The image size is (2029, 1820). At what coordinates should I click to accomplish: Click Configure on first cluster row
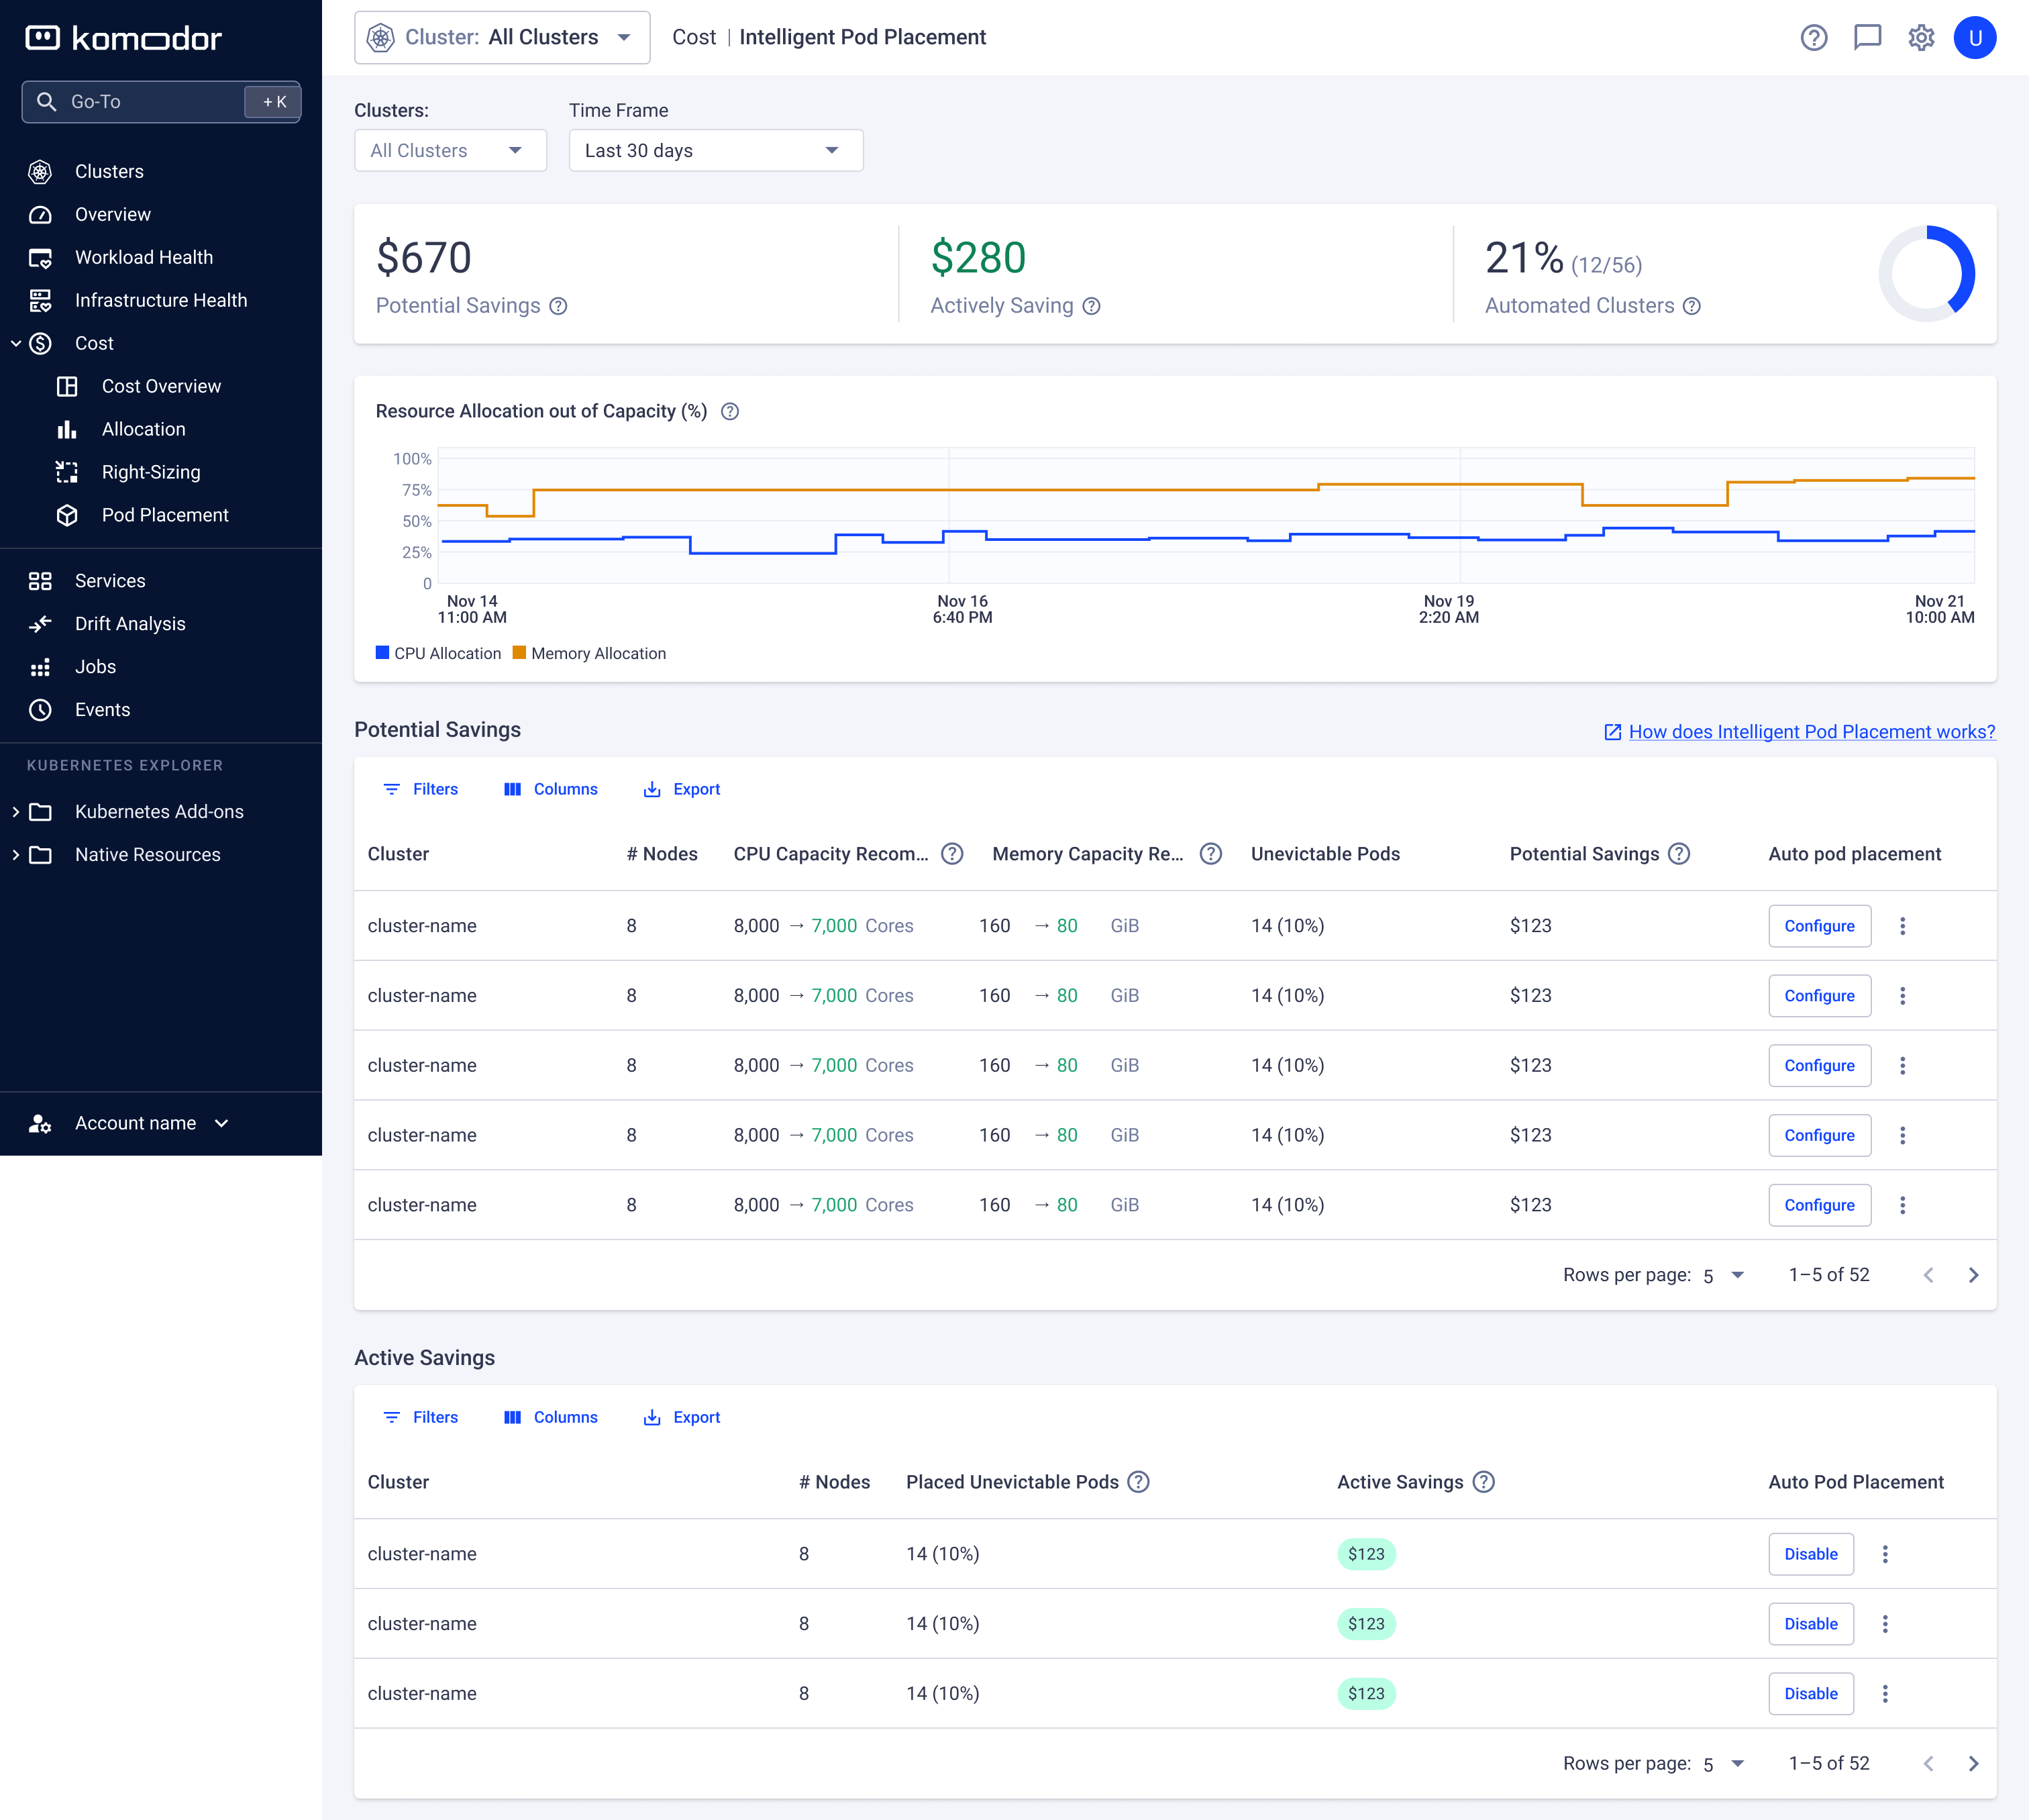(x=1819, y=926)
